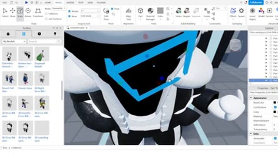Viewport: 278px width, 156px height.
Task: Activate the Move tool
Action: [13, 13]
